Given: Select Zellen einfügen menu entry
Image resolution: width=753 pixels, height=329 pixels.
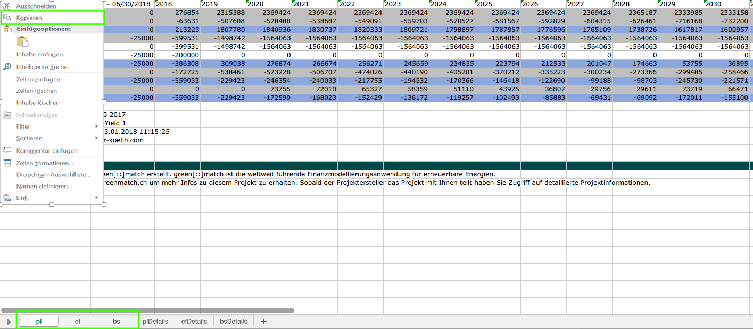Looking at the screenshot, I should (x=38, y=79).
